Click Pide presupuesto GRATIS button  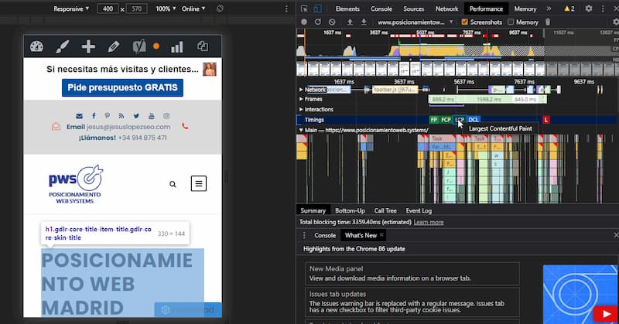(x=122, y=87)
